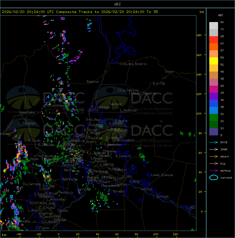Click the TUNUYAN map label

coord(60,220)
